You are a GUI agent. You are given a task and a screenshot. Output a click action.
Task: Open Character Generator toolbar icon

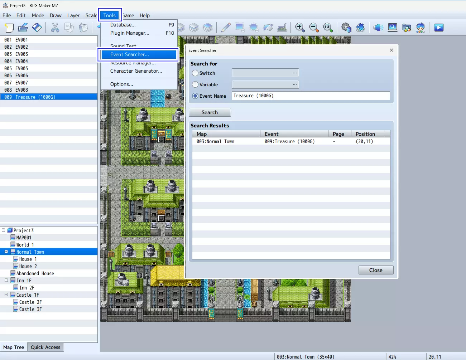pyautogui.click(x=421, y=28)
